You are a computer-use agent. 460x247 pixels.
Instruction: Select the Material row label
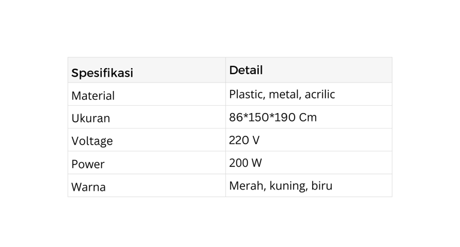[93, 96]
